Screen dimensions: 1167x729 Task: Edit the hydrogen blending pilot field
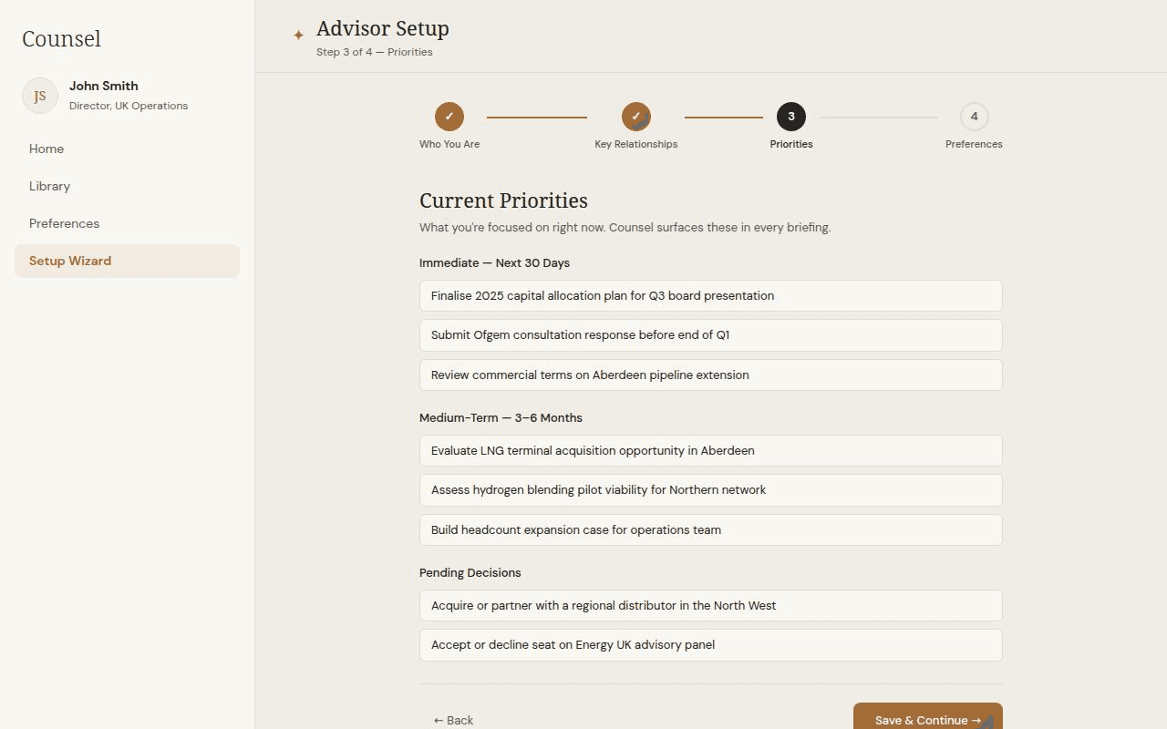pos(711,490)
